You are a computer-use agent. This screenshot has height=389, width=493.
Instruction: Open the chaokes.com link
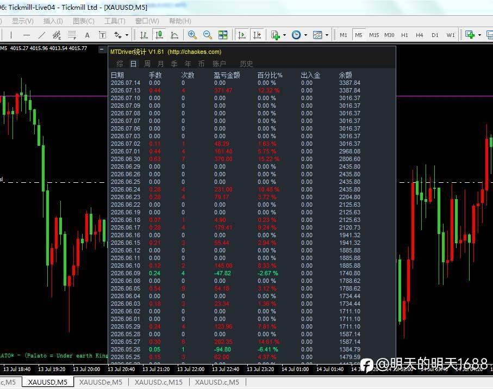pos(194,52)
